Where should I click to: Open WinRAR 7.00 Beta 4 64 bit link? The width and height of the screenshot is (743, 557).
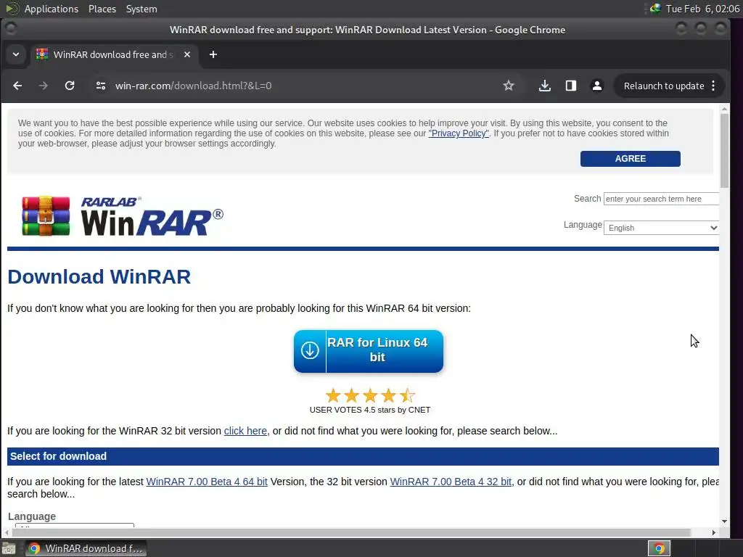point(207,482)
